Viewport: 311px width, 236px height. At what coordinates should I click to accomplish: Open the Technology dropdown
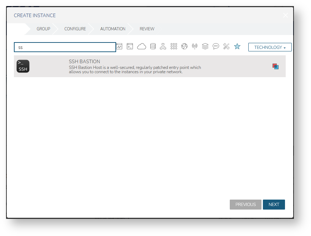coord(270,47)
